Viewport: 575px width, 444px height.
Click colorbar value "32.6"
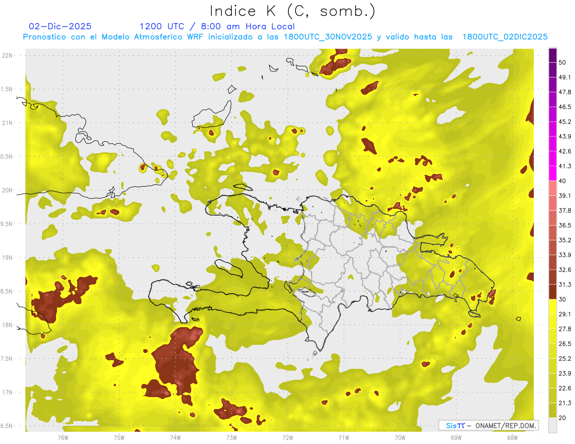(565, 270)
